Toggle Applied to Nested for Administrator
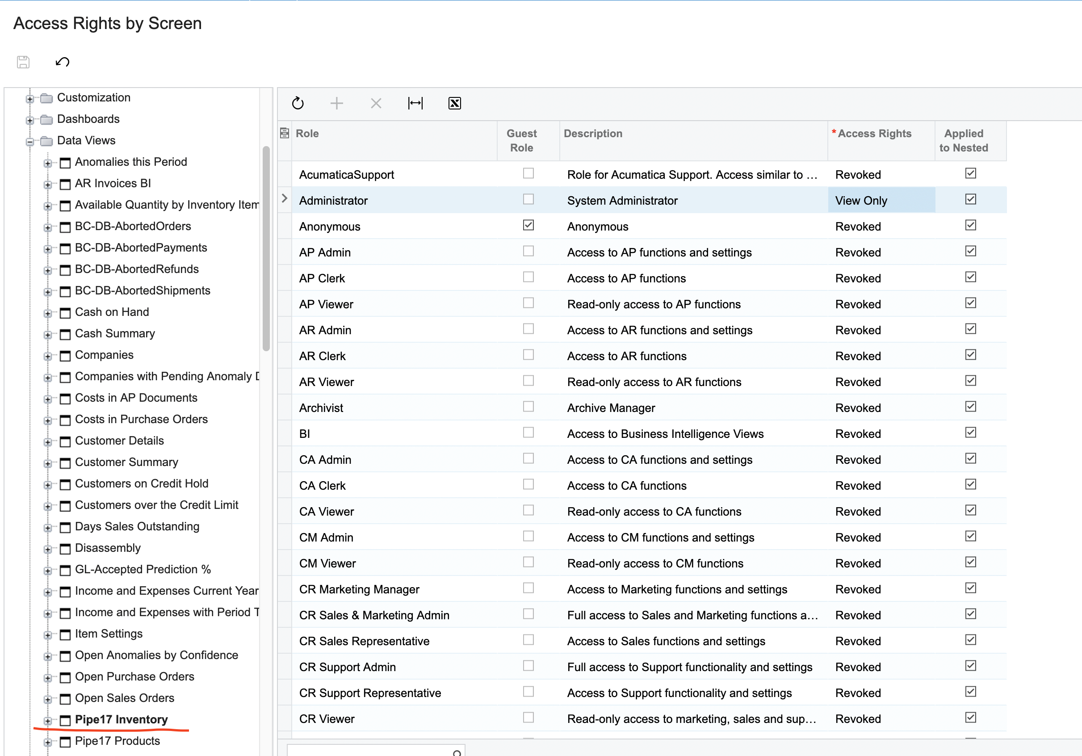 (970, 199)
